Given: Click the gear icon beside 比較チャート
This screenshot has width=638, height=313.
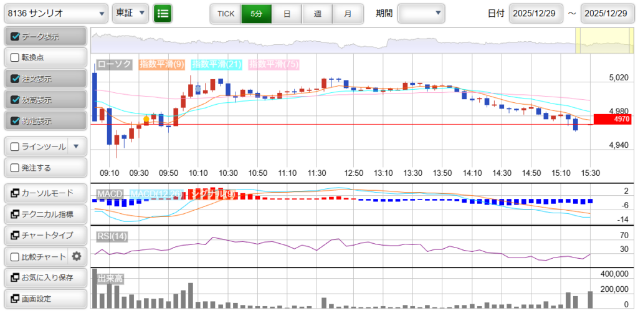Looking at the screenshot, I should pos(77,256).
